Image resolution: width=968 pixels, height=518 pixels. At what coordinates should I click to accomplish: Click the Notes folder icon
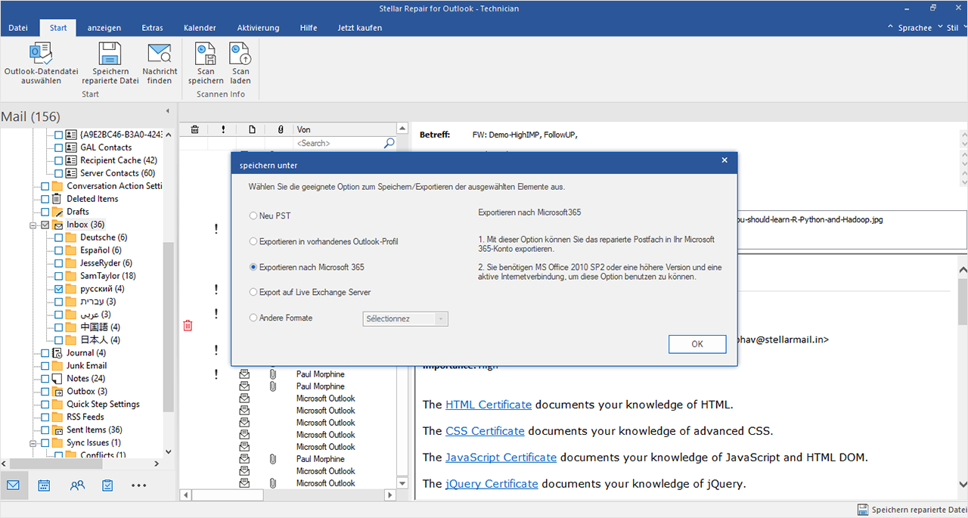click(58, 379)
